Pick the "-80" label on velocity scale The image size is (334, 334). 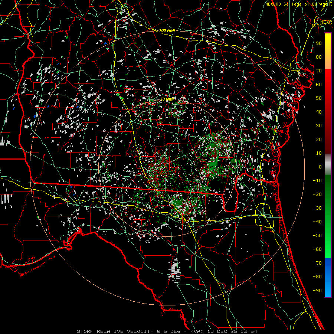(x=317, y=277)
